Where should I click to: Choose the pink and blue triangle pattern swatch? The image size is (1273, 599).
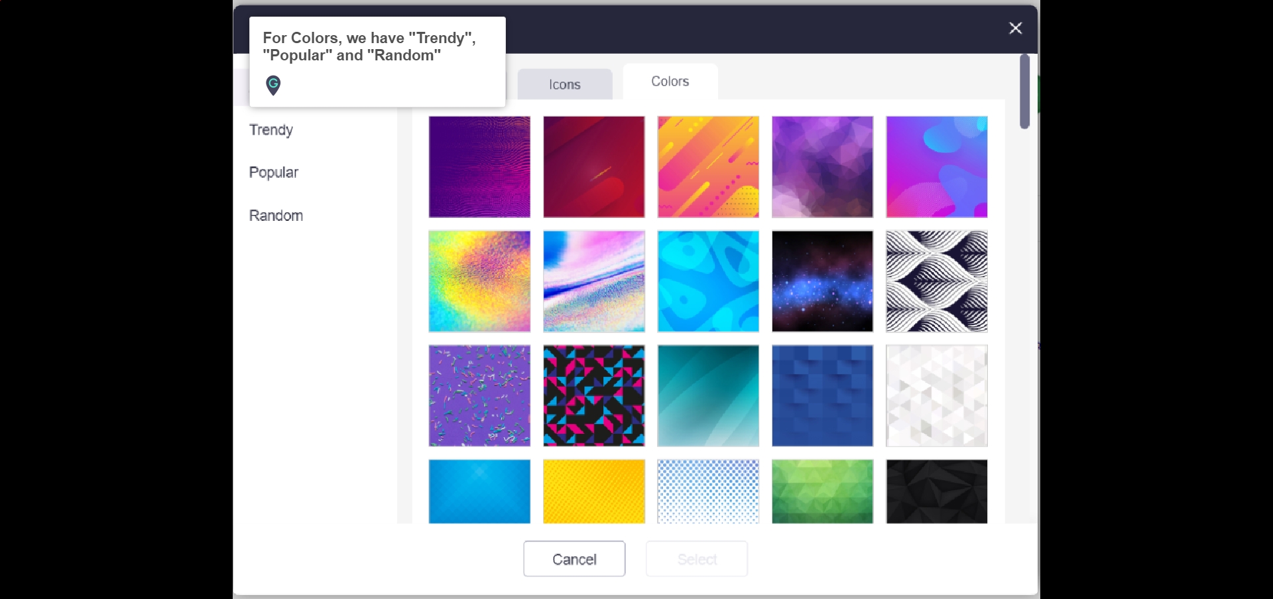tap(594, 396)
